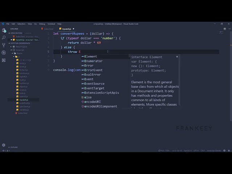Open the Selection menu
Viewport: 232px width, 174px height.
pos(21,24)
